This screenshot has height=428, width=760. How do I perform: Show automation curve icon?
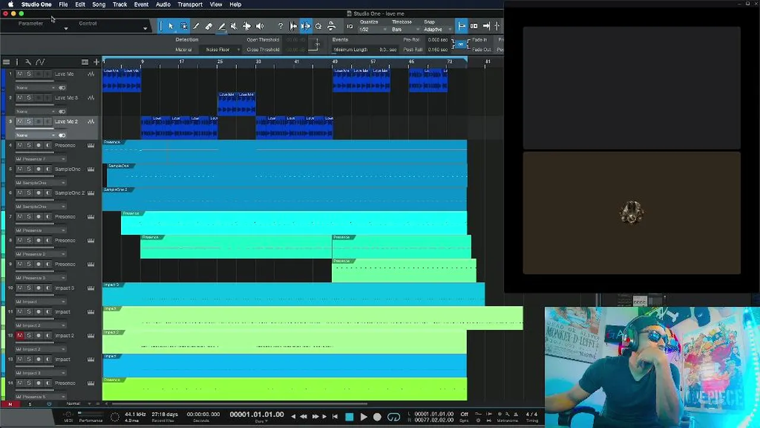40,62
